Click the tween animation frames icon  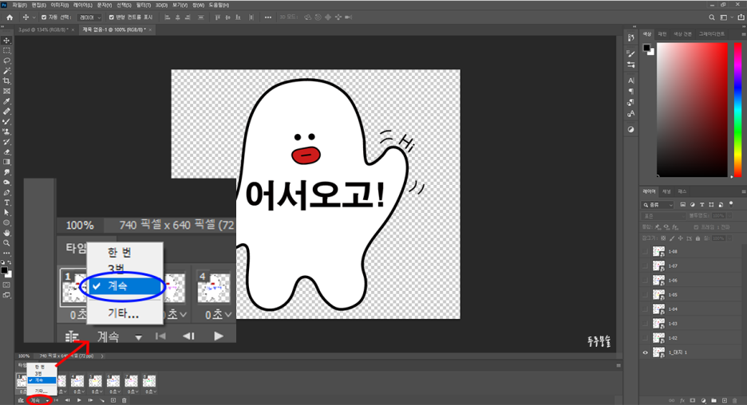tap(102, 401)
